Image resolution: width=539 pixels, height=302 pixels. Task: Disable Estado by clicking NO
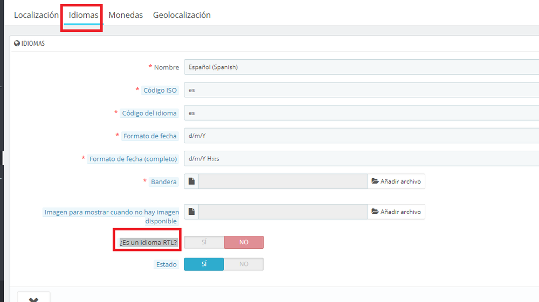point(244,264)
